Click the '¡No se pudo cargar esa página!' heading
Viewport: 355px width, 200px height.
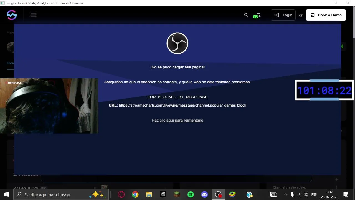177,67
